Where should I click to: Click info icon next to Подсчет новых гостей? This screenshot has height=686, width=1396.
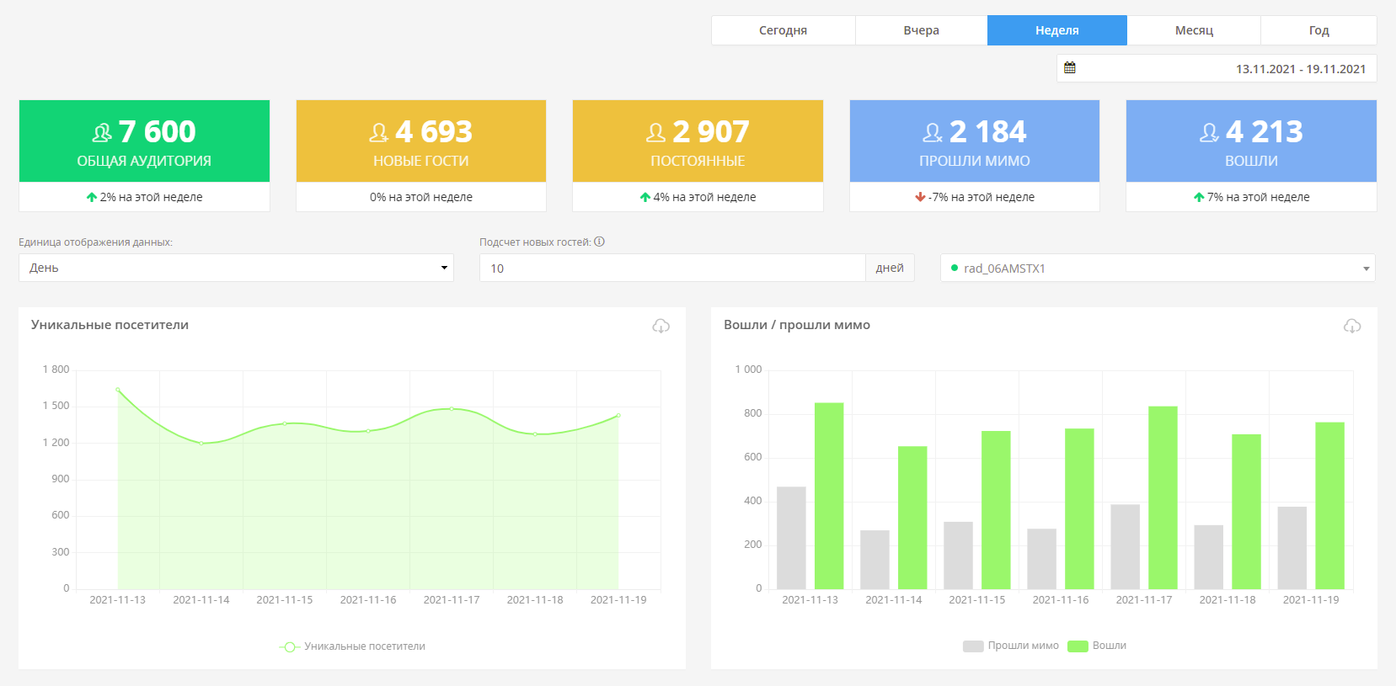click(599, 242)
